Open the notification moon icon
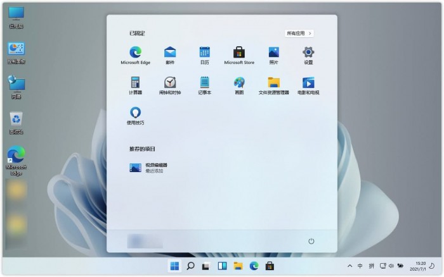Screen dimensions: 444x277 tap(432, 266)
